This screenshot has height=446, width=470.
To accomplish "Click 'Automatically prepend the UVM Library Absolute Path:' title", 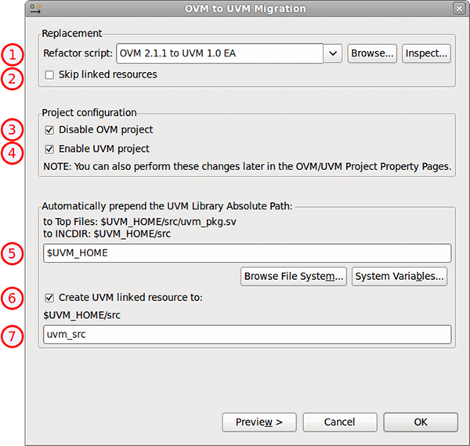I will (168, 206).
